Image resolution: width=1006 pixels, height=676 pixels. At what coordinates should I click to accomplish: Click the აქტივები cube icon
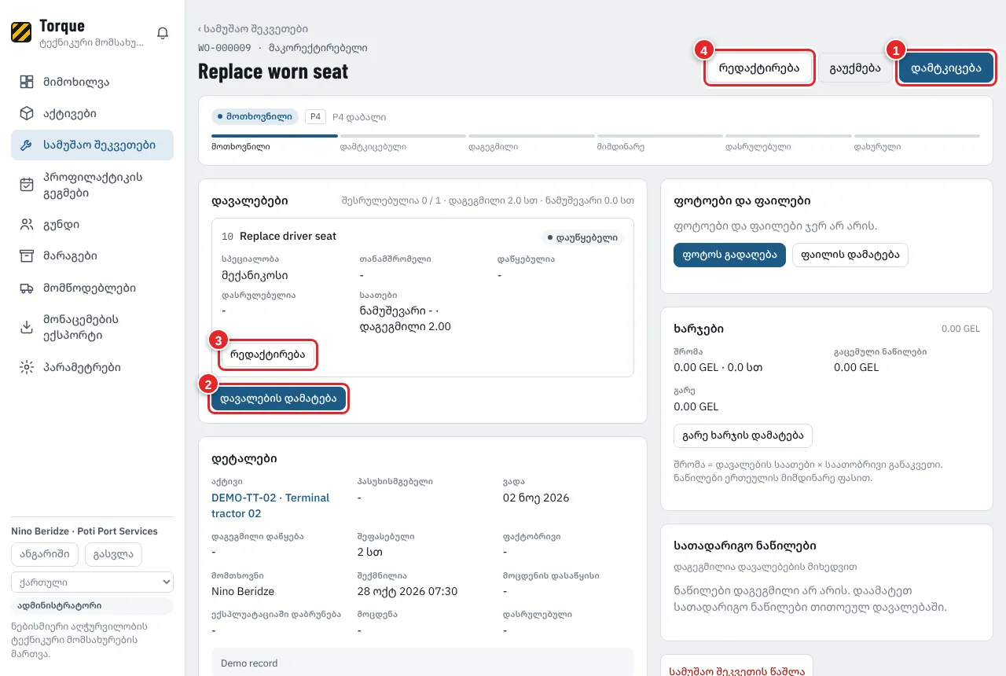27,113
